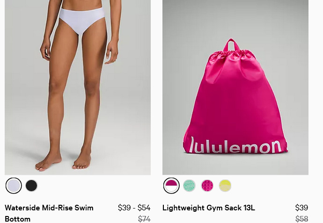Viewport: 323px width, 223px height.
Task: Click the sack's top carry loop
Action: pyautogui.click(x=231, y=44)
